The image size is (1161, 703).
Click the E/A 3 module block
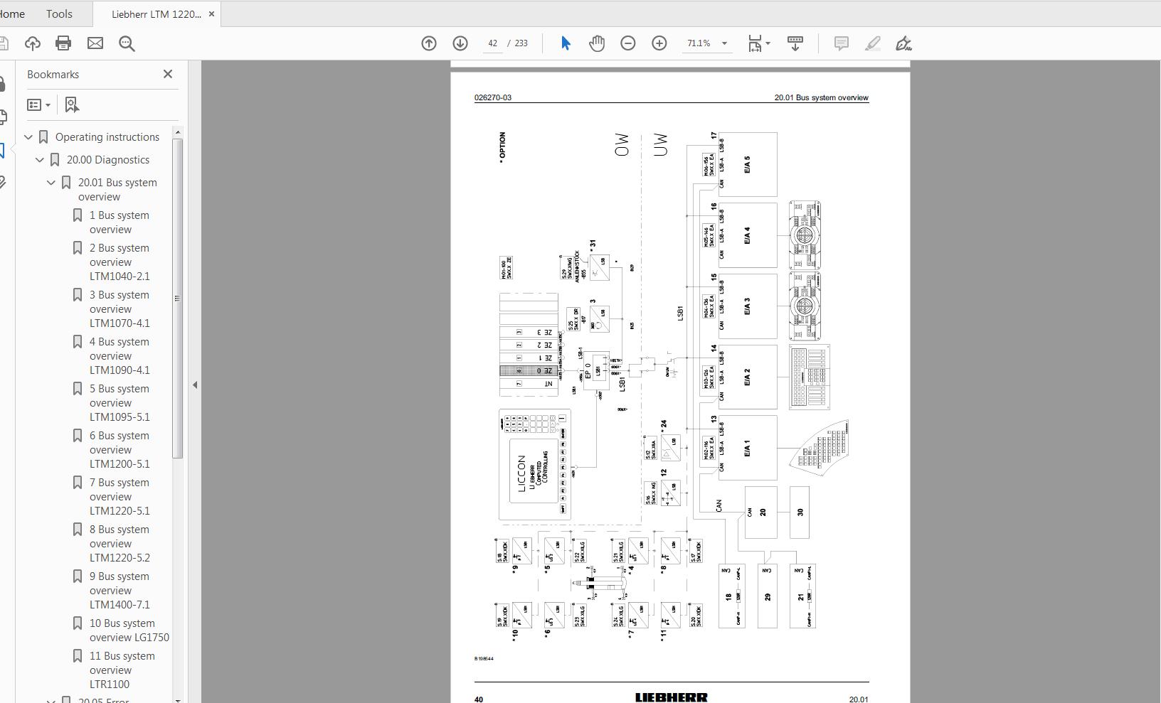click(748, 306)
